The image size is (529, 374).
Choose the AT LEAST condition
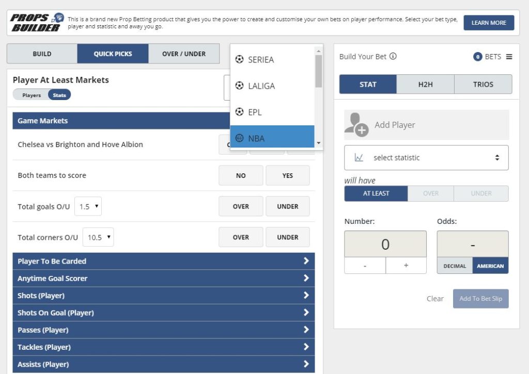click(x=376, y=193)
